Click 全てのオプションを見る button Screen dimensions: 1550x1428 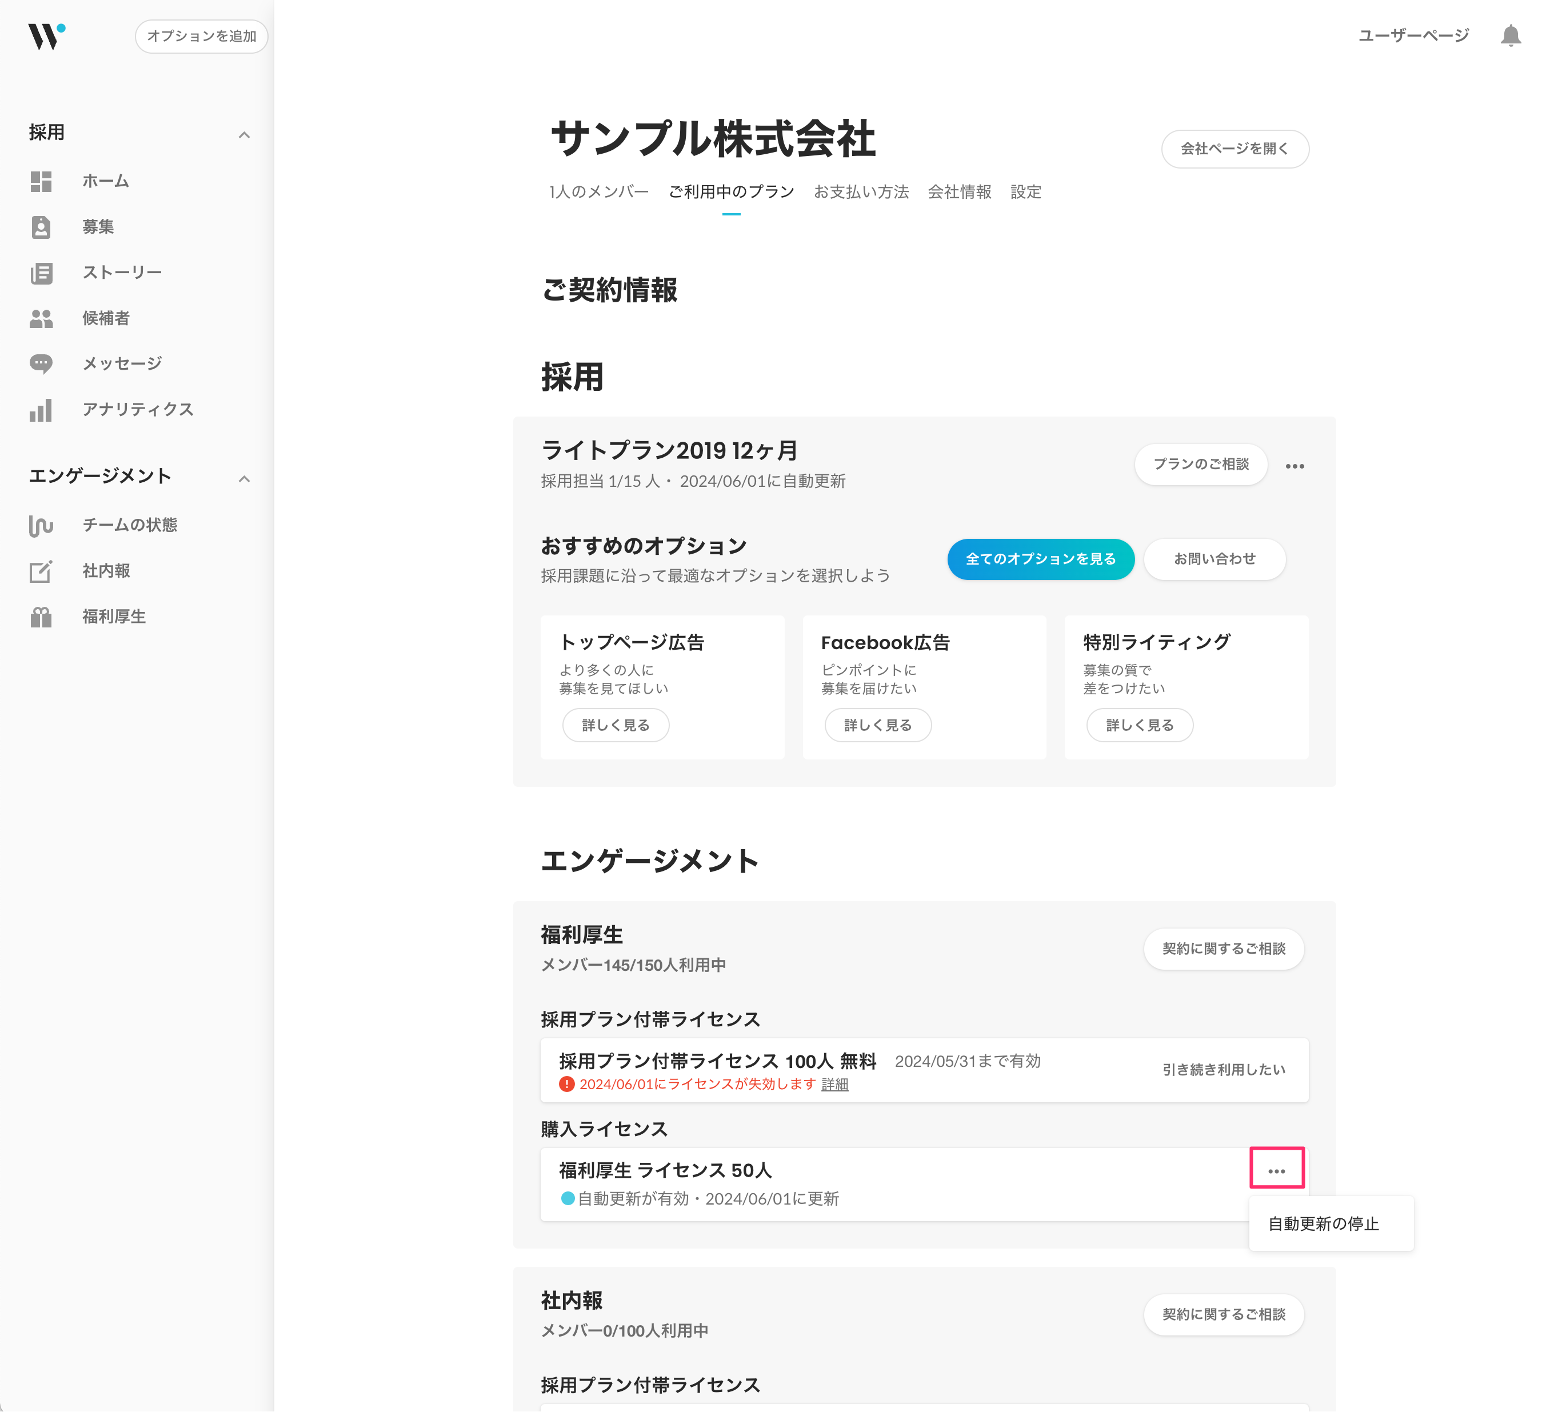click(x=1040, y=559)
